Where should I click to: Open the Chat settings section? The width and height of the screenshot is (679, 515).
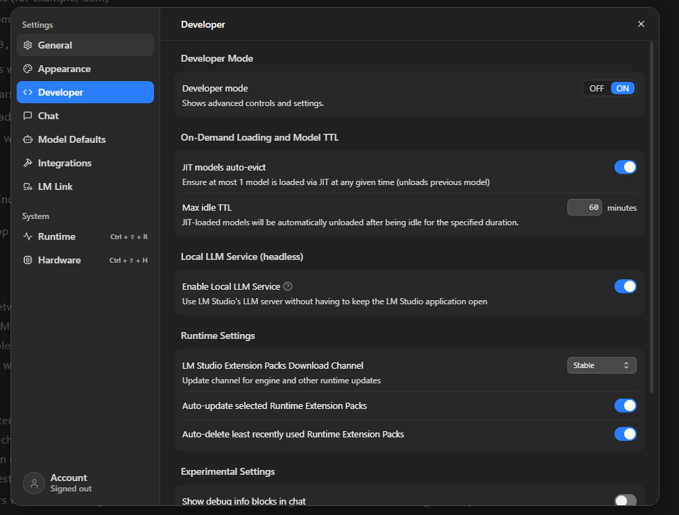click(85, 116)
